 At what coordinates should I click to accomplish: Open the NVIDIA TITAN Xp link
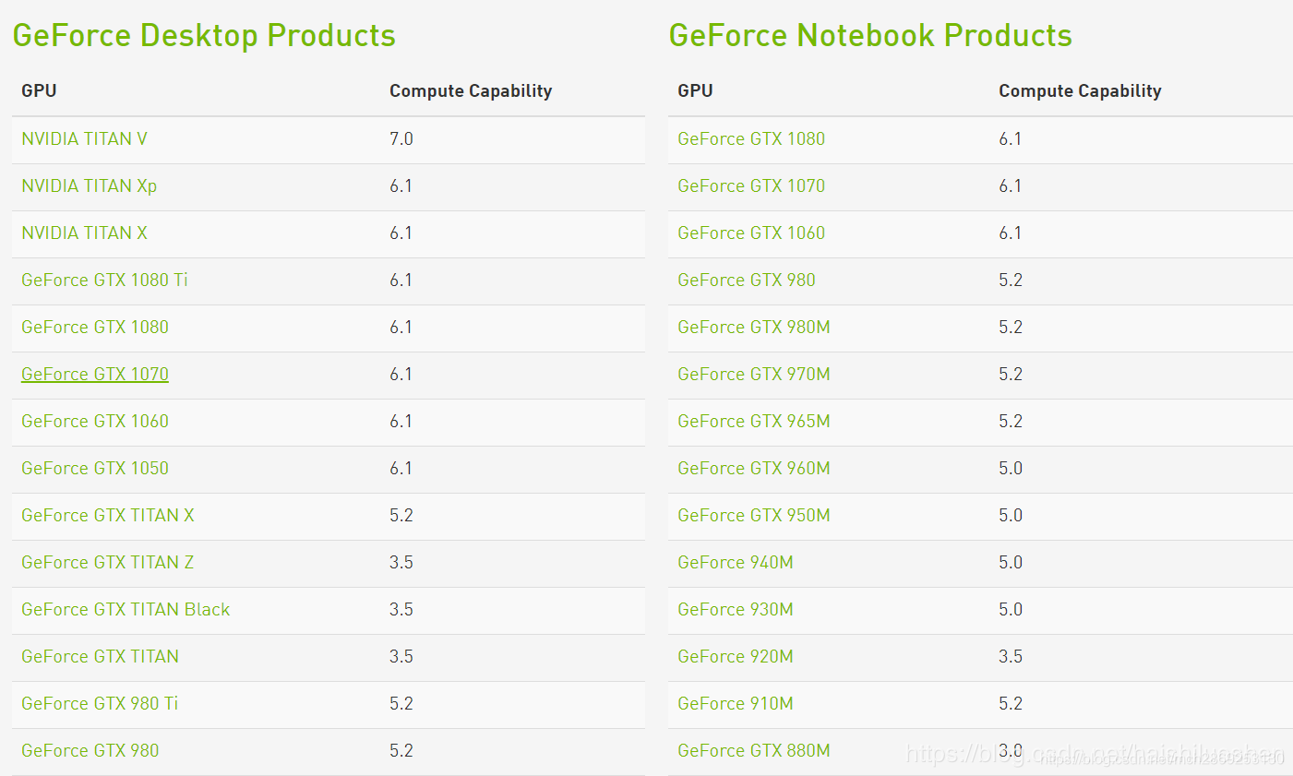89,186
